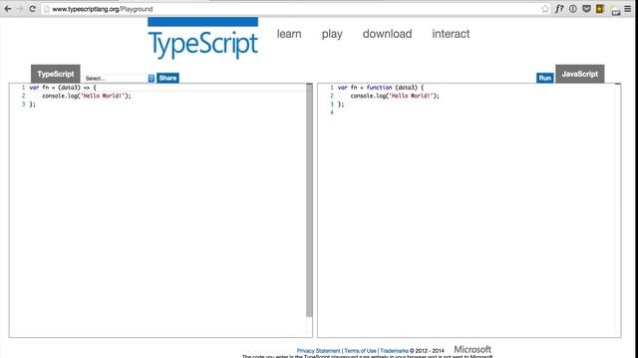Click line number 4 in JavaScript pane

(332, 112)
